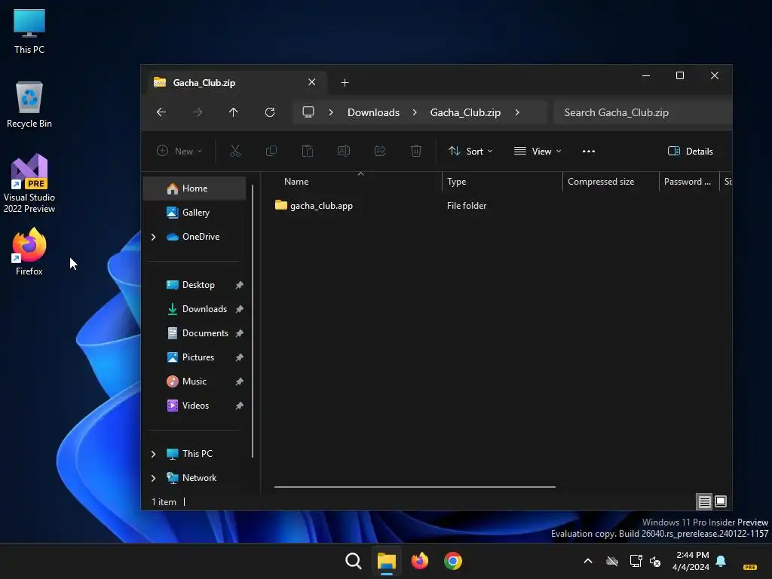This screenshot has height=579, width=772.
Task: Open Search from the taskbar
Action: tap(353, 561)
